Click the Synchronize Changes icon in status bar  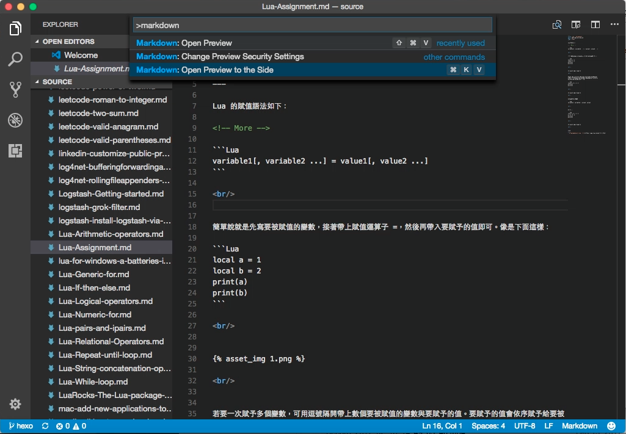tap(45, 426)
